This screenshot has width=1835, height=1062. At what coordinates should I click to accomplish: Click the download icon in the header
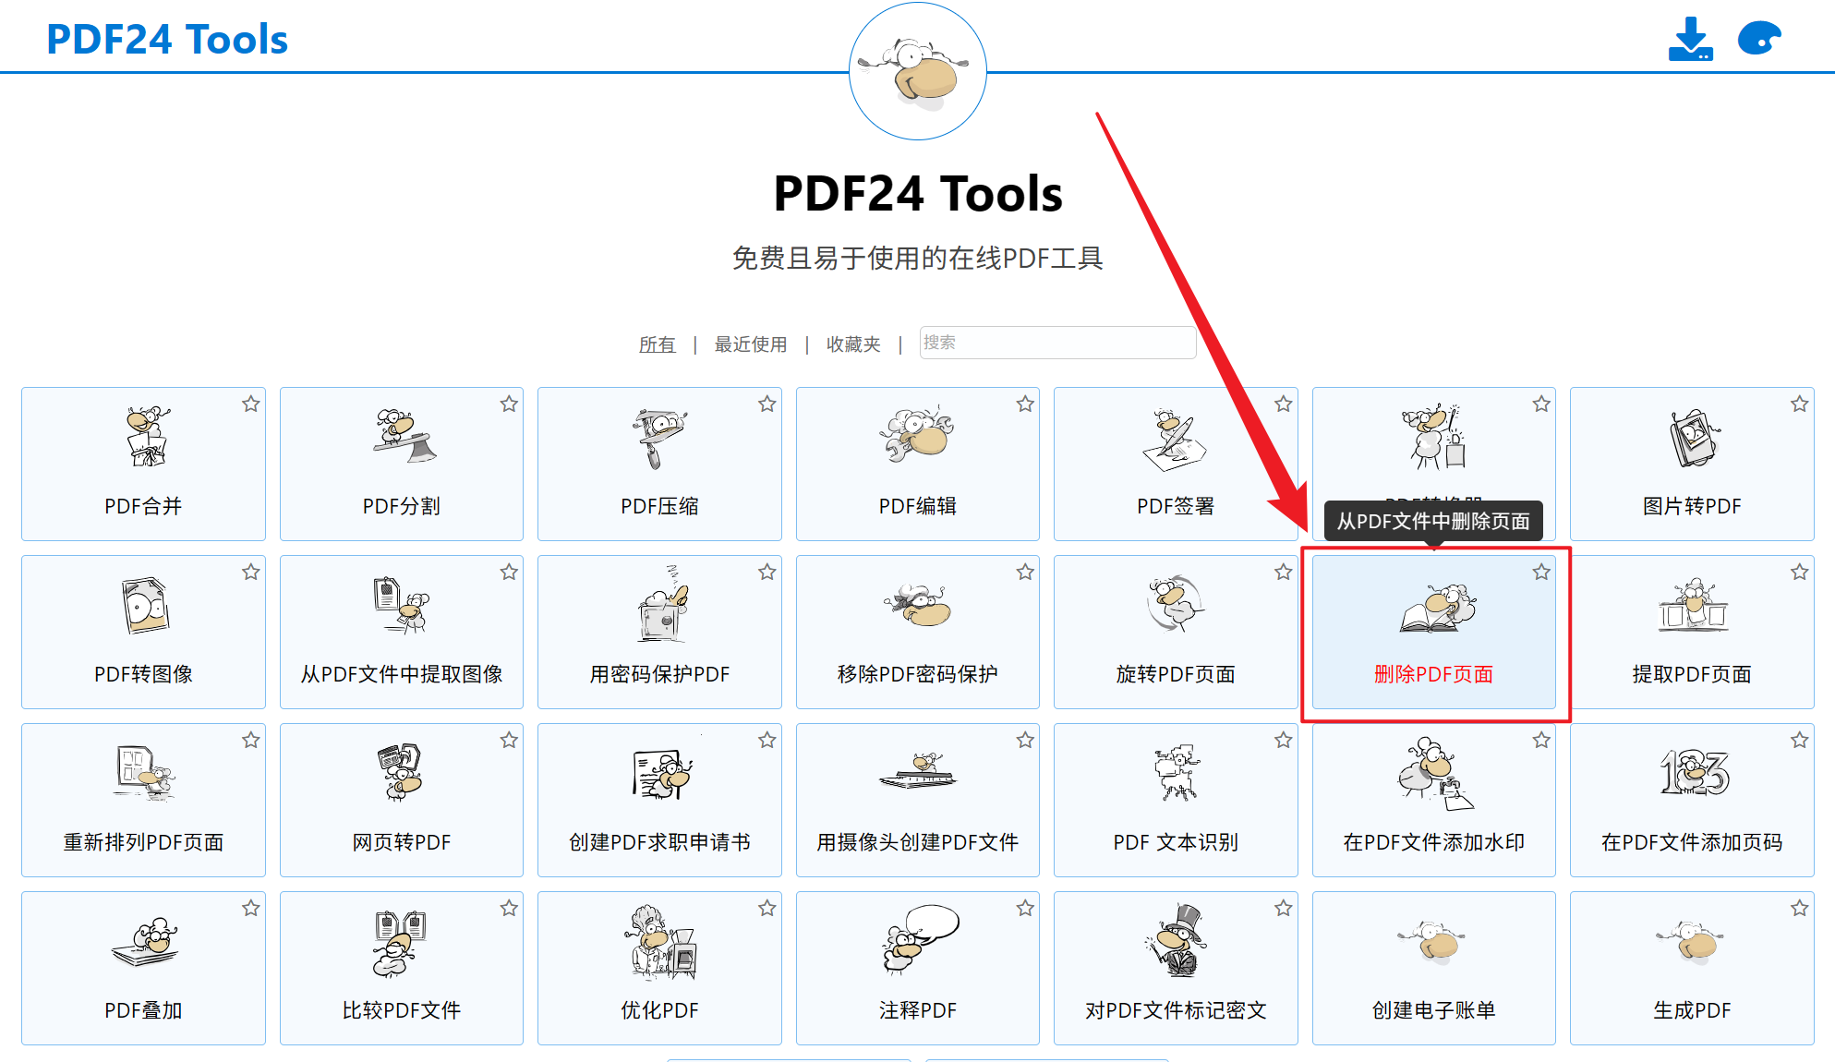pos(1691,38)
